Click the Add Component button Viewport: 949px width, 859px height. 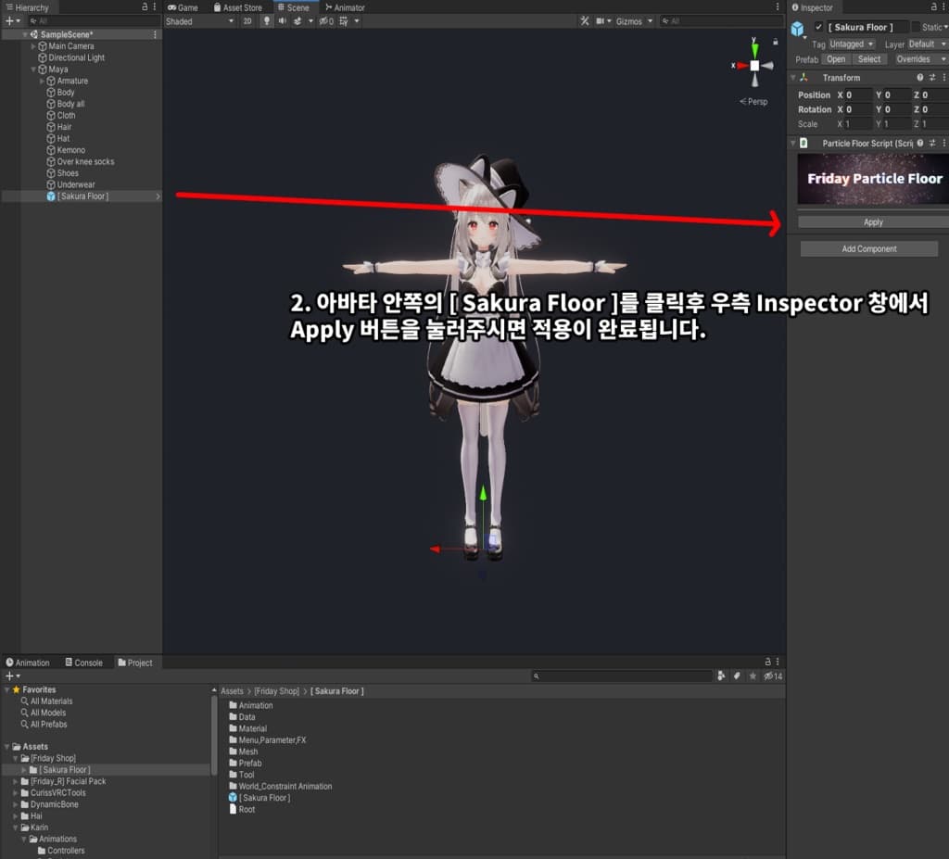click(868, 248)
